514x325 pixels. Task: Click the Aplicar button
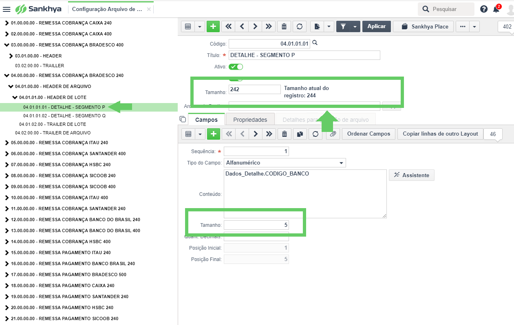376,26
